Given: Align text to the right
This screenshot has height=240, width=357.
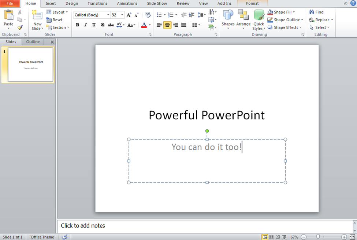Looking at the screenshot, I should click(175, 25).
